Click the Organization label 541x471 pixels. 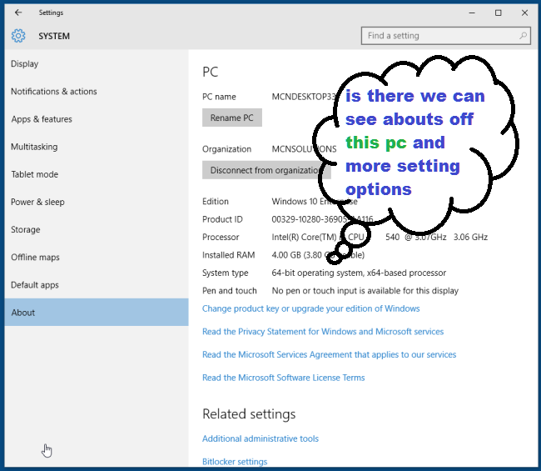(x=226, y=149)
